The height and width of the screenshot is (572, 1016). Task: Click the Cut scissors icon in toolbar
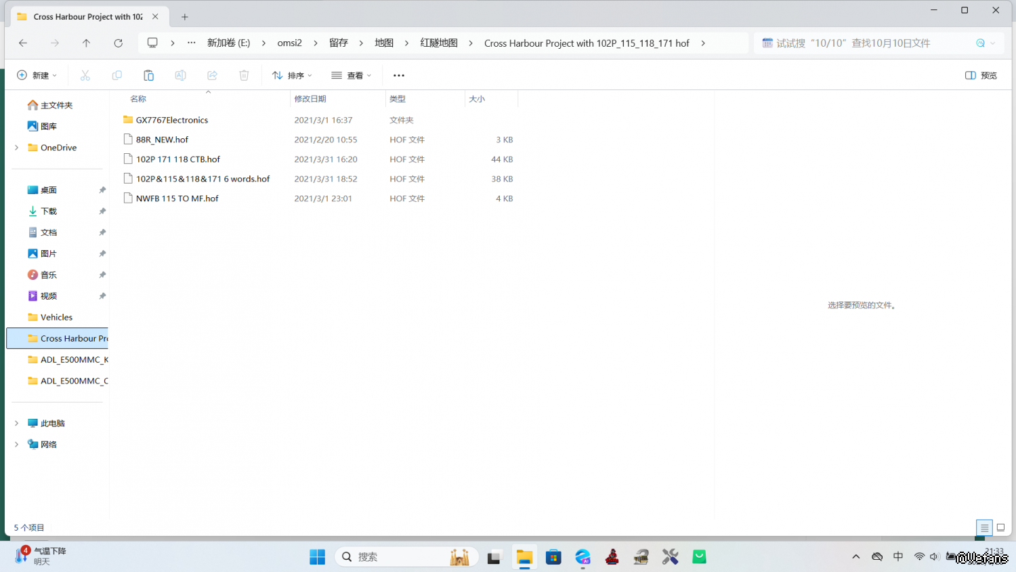click(x=85, y=75)
